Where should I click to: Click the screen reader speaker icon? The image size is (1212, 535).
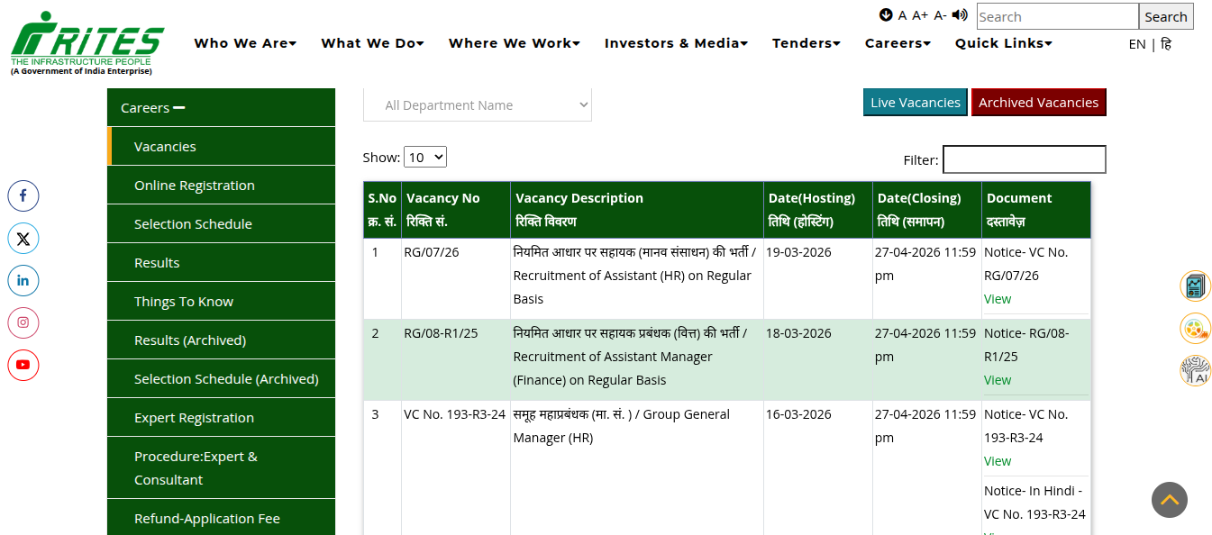point(960,15)
